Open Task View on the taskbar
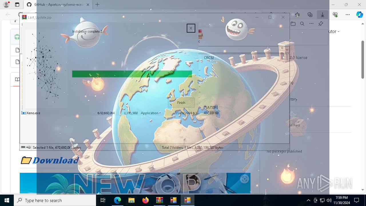 click(x=103, y=200)
